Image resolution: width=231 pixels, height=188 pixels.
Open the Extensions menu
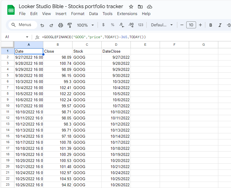click(x=127, y=14)
